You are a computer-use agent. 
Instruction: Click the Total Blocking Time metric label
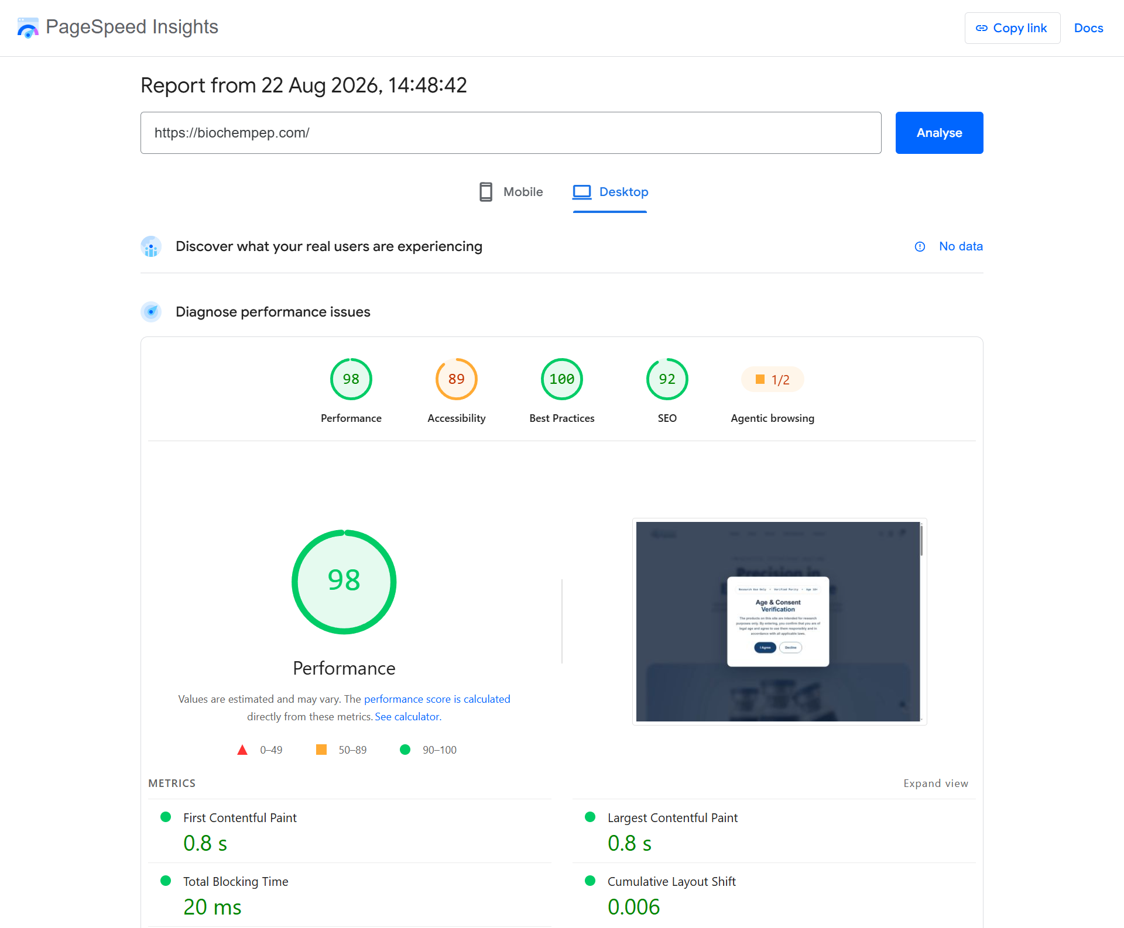tap(236, 882)
